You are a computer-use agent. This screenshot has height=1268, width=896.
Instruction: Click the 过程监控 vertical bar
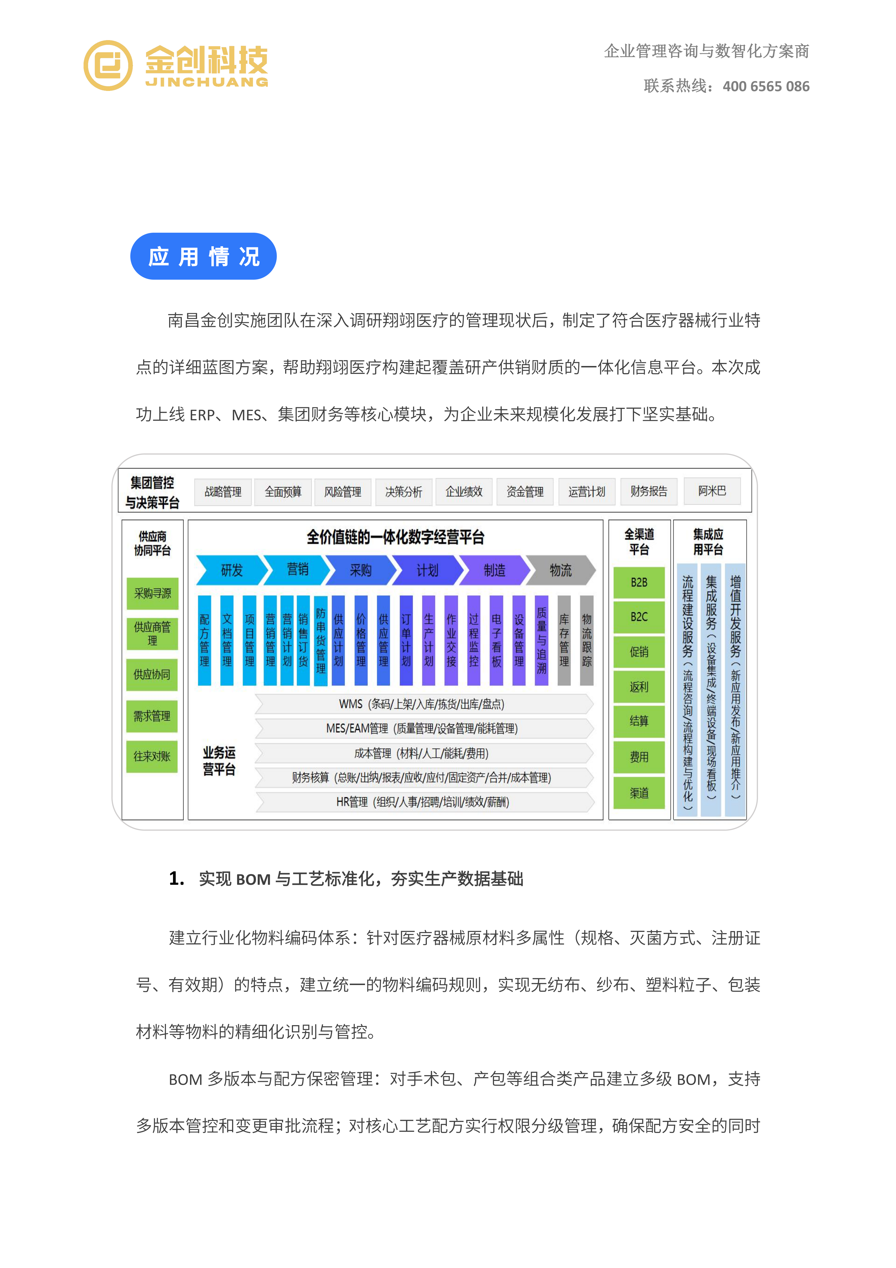[x=474, y=640]
